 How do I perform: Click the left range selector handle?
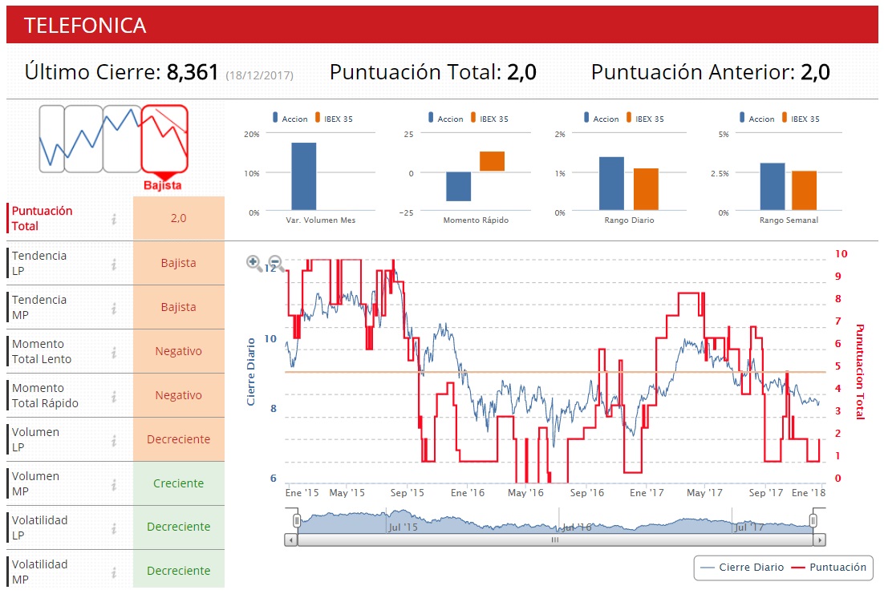[x=297, y=520]
